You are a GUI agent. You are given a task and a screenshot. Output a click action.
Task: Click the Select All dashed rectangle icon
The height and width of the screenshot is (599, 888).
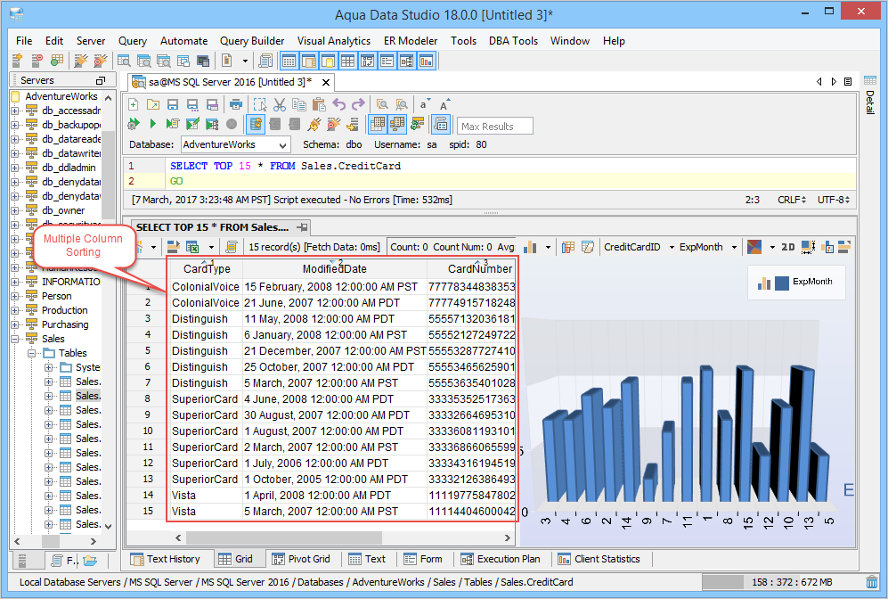coord(259,104)
